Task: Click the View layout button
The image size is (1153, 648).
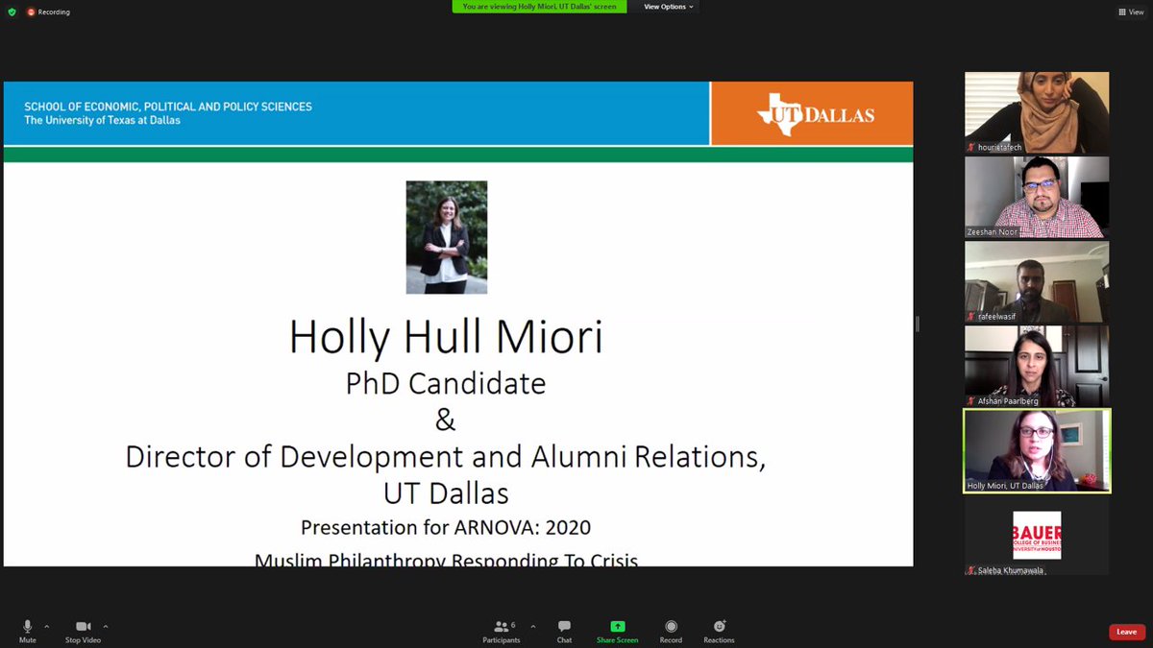Action: 1129,12
